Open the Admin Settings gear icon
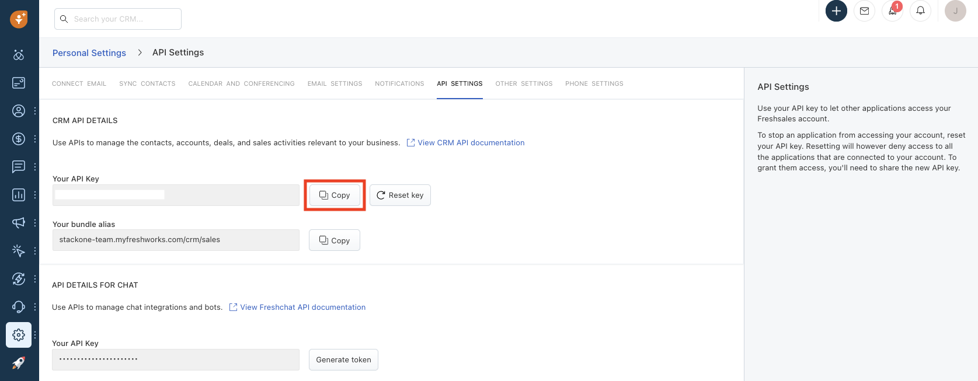The image size is (978, 381). click(19, 335)
